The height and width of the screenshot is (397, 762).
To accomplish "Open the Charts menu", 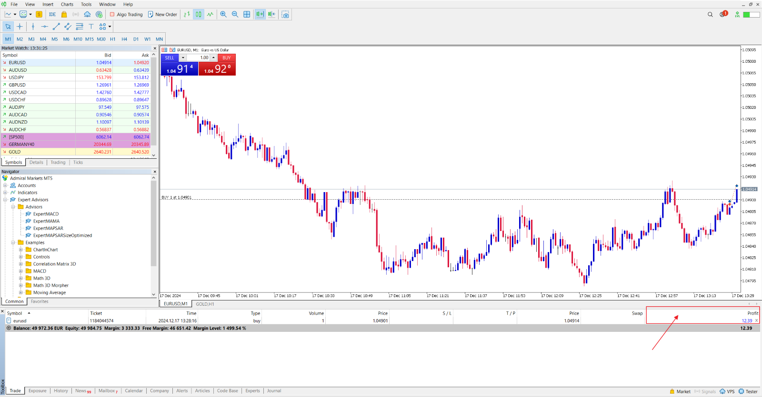I will point(67,4).
